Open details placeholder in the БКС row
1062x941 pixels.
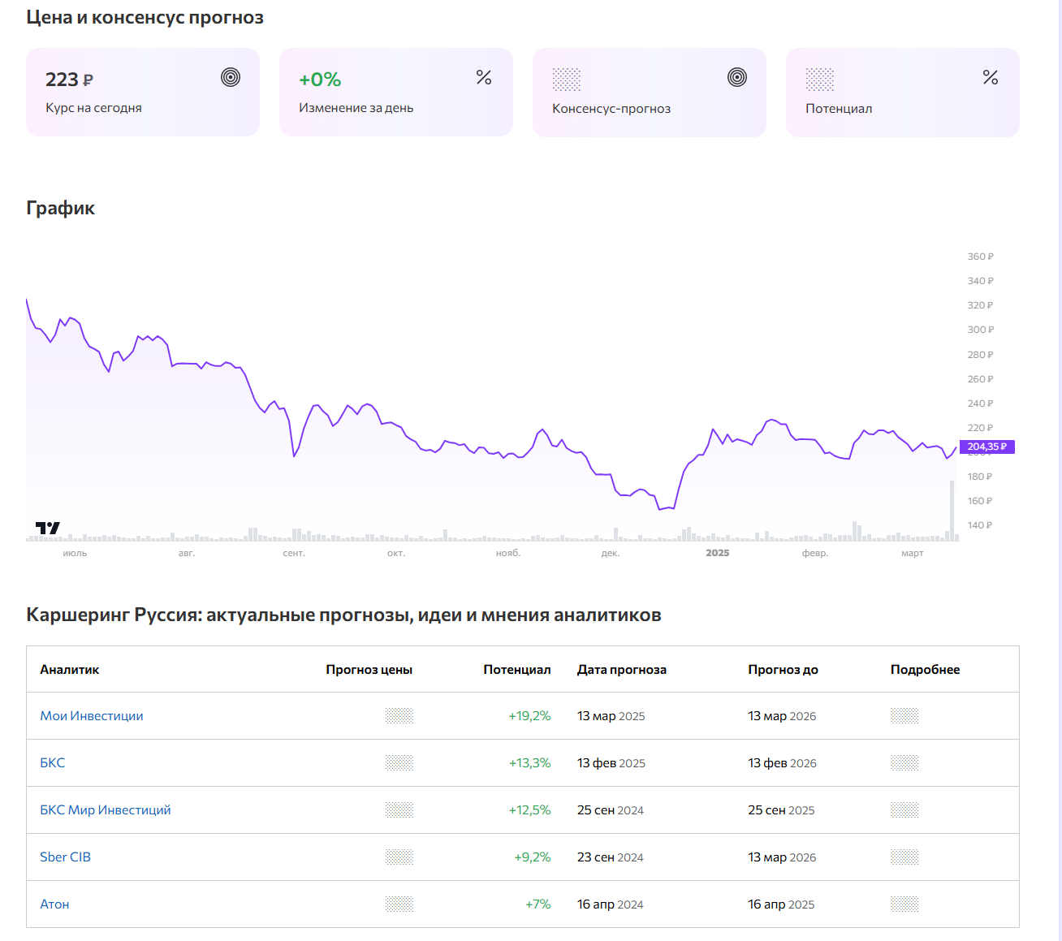coord(904,763)
